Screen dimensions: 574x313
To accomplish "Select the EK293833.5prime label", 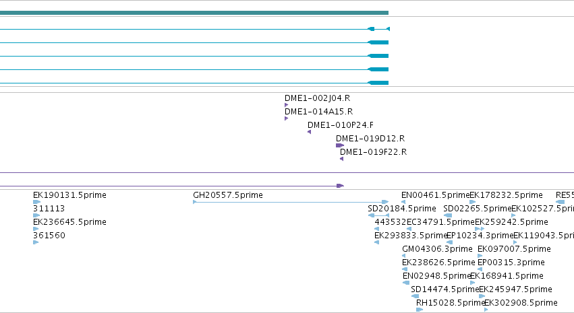I will [x=410, y=236].
